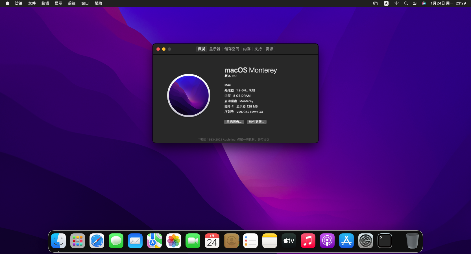
Task: Open the 访达 menu
Action: pos(19,3)
